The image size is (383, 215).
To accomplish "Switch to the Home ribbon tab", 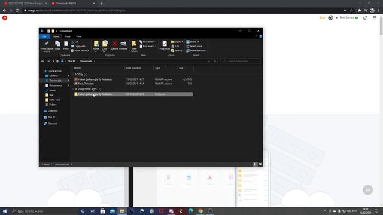I will point(56,36).
